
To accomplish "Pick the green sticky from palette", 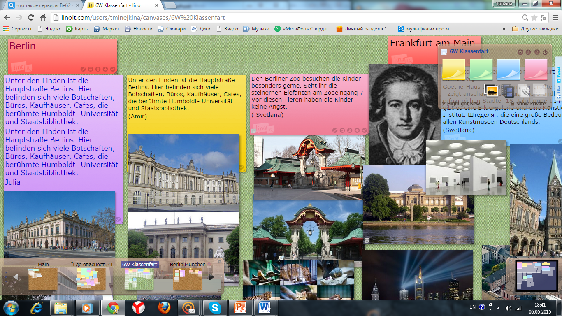I will pos(481,69).
